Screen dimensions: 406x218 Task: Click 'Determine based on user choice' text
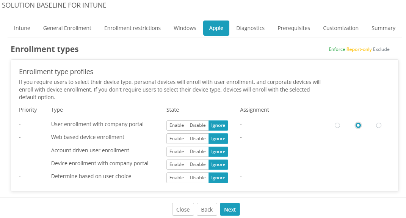point(91,176)
